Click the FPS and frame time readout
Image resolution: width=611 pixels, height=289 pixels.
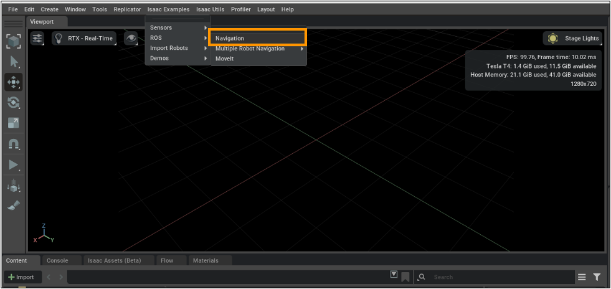(551, 57)
